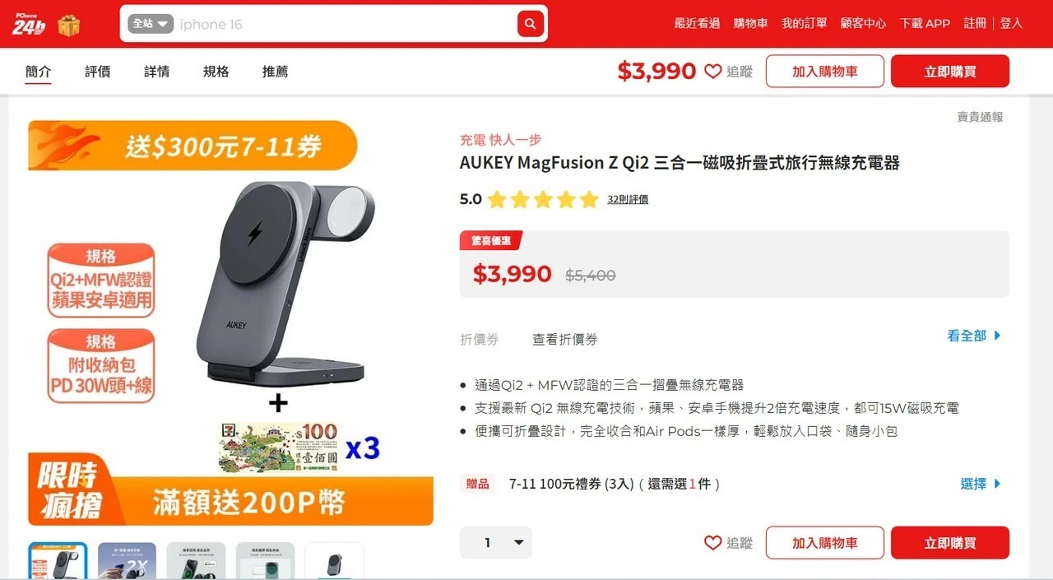This screenshot has width=1053, height=580.
Task: Expand the 選擇 gift option arrow
Action: point(981,484)
